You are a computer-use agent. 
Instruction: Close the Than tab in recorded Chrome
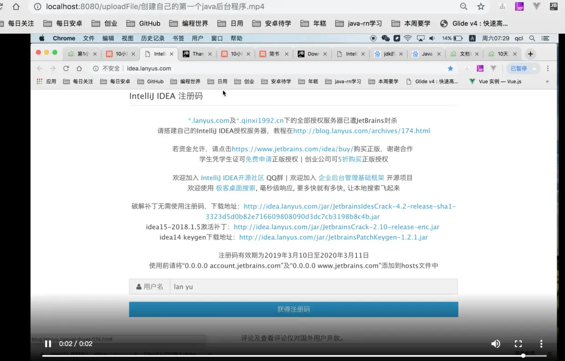pyautogui.click(x=210, y=54)
